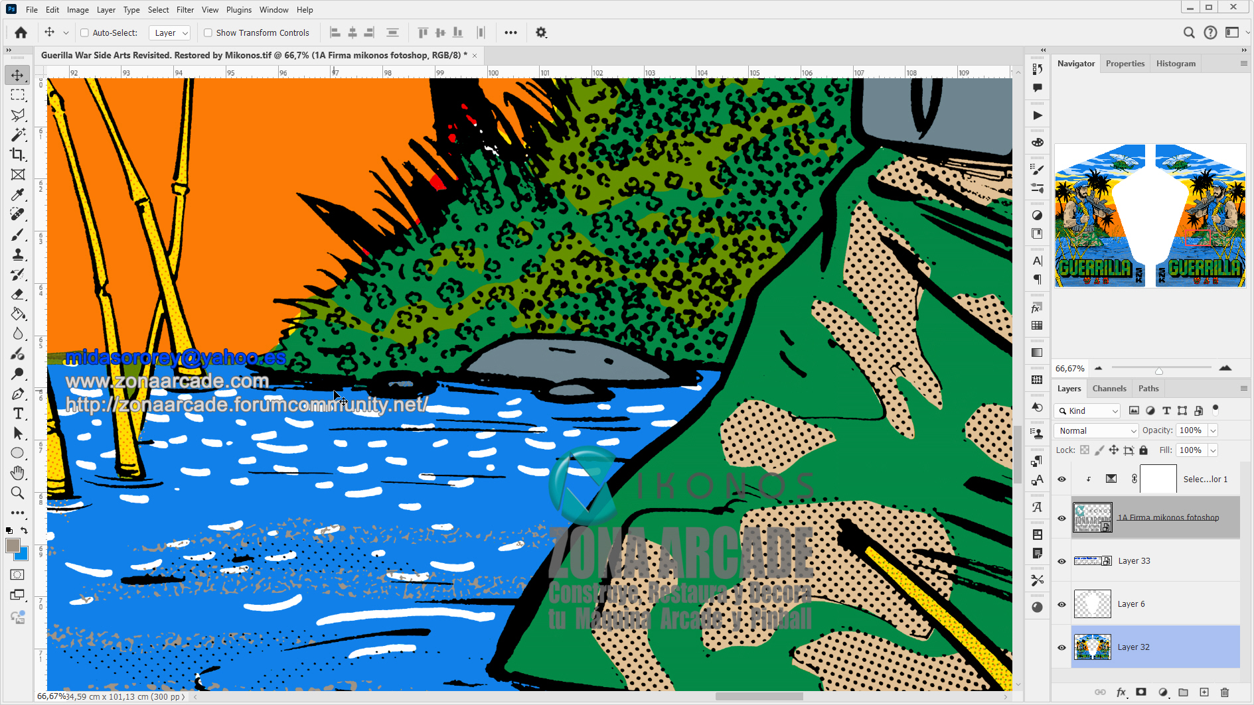Image resolution: width=1254 pixels, height=705 pixels.
Task: Open the Photoshop Home screen
Action: [21, 32]
